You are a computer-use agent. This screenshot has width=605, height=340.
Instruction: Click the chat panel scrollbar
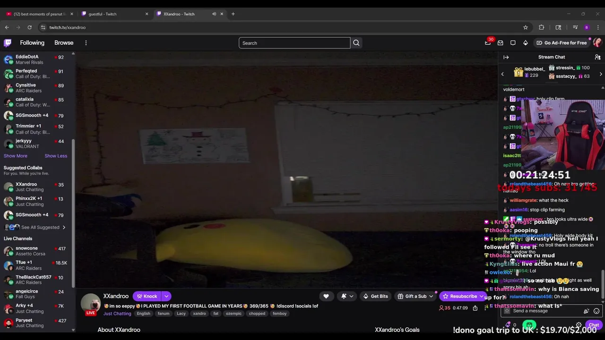point(602,283)
